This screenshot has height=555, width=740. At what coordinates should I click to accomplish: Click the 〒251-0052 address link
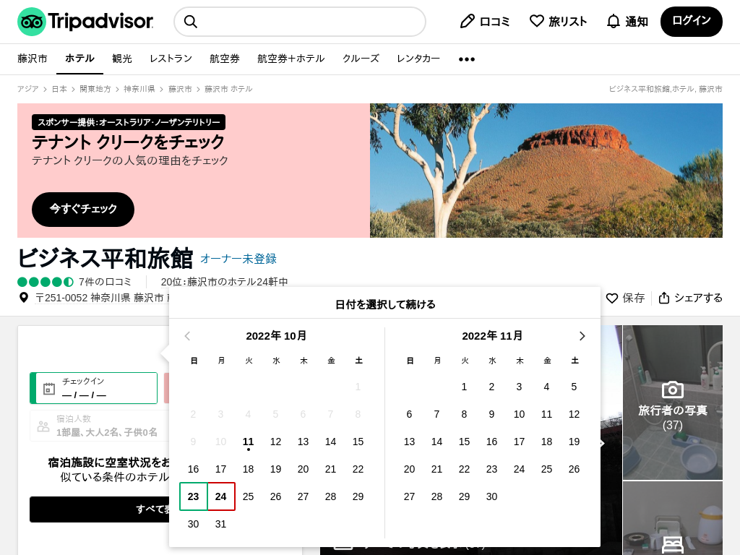pyautogui.click(x=102, y=298)
